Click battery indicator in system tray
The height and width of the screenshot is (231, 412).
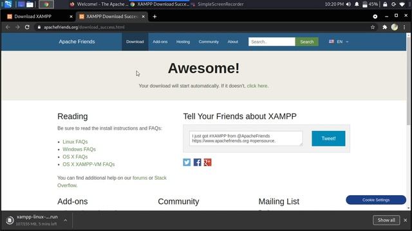point(370,4)
